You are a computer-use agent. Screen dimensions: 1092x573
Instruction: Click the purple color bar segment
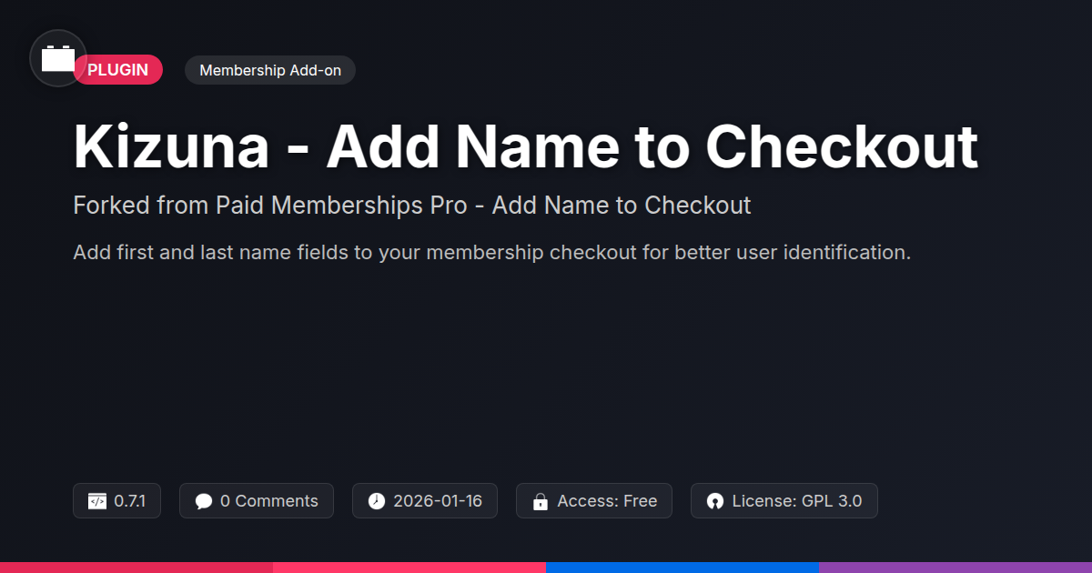click(x=955, y=567)
